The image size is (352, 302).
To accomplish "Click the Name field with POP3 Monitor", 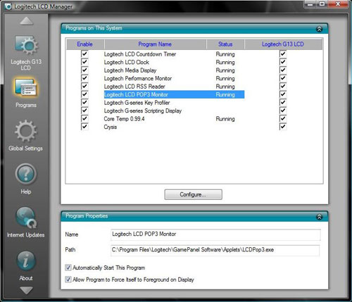I will [215, 234].
